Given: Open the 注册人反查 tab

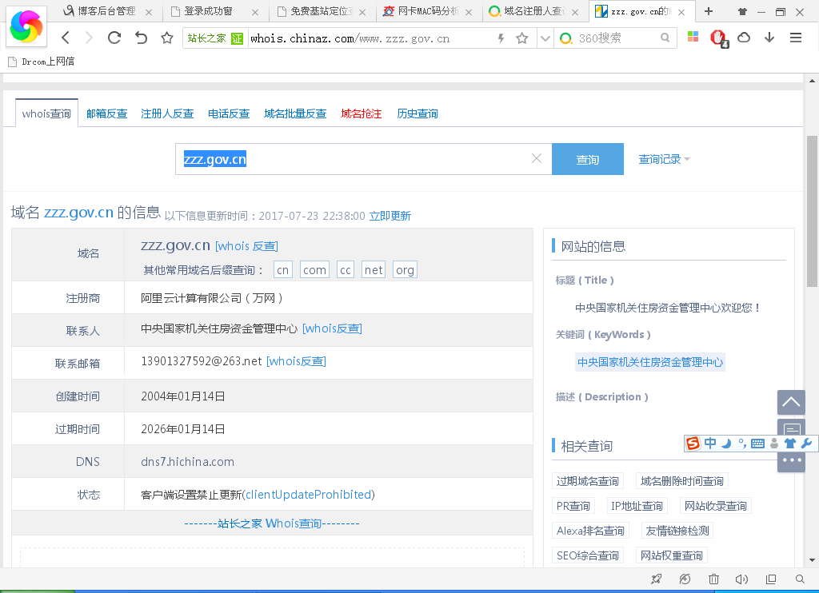Looking at the screenshot, I should click(x=167, y=113).
